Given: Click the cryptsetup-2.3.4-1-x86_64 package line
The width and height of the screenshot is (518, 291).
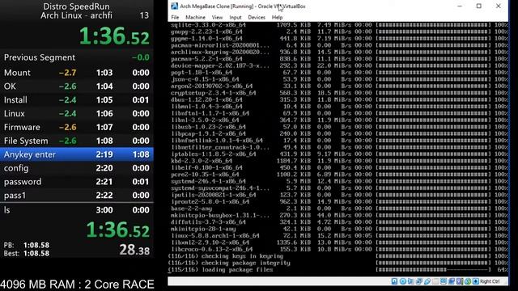Looking at the screenshot, I should [339, 93].
